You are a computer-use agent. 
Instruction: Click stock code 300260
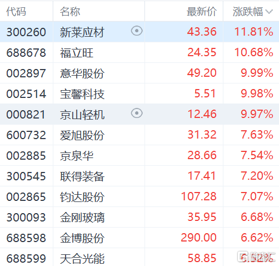tap(26, 32)
